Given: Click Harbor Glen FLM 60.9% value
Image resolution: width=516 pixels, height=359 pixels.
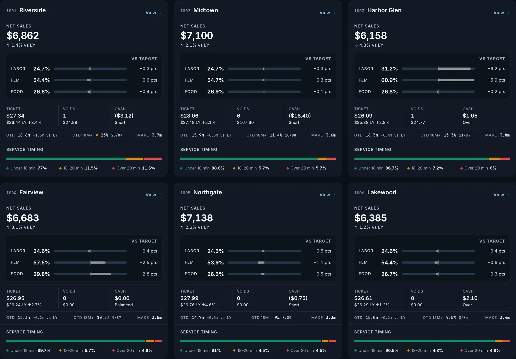Looking at the screenshot, I should tap(389, 80).
